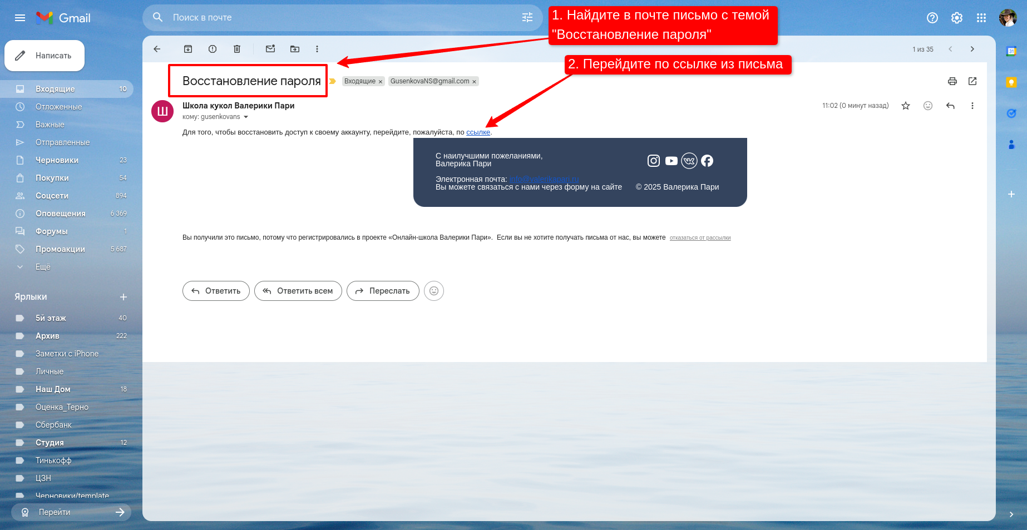Open the Промоакции category

coord(60,249)
